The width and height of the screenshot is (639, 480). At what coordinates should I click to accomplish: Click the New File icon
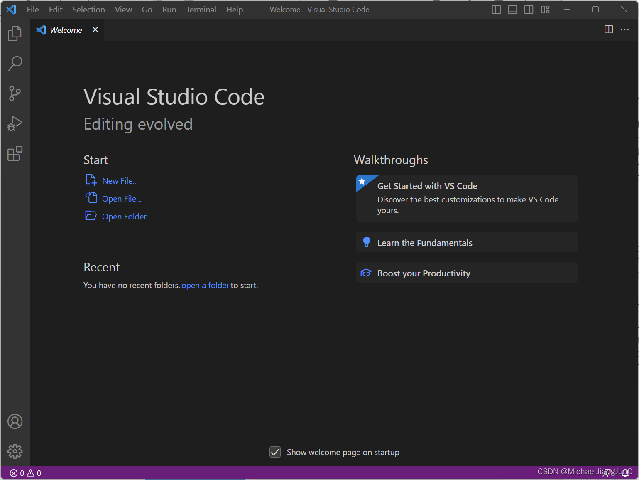point(91,180)
